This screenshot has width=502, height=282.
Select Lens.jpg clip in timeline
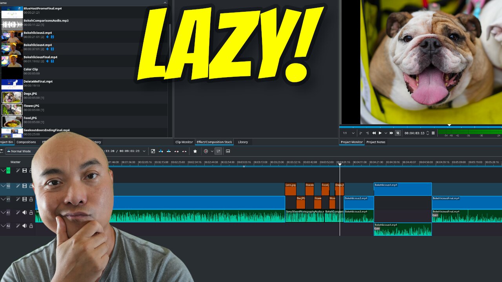pyautogui.click(x=291, y=189)
